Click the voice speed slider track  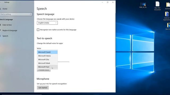(63, 62)
